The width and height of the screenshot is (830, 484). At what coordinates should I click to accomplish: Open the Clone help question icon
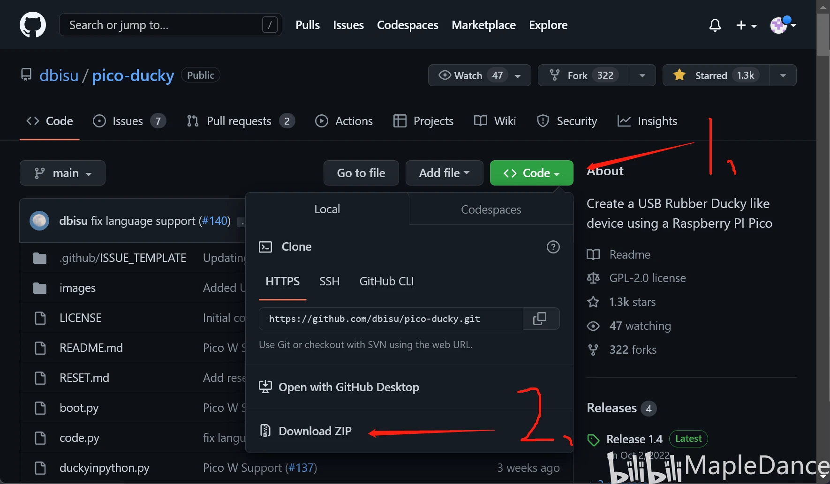(x=553, y=247)
